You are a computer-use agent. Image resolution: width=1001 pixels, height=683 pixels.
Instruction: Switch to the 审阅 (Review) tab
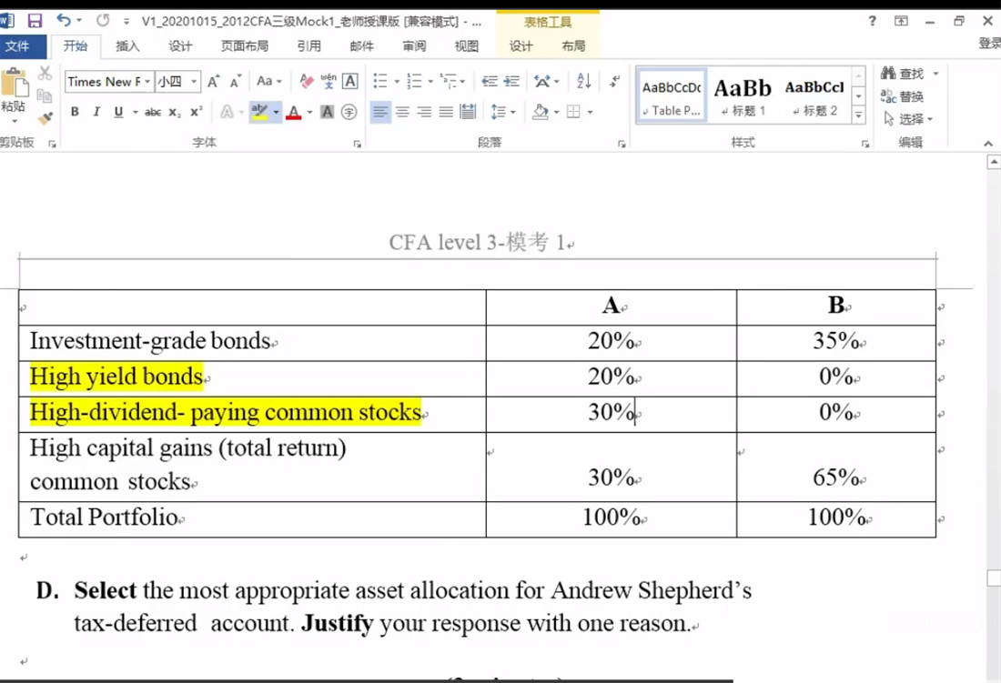click(x=414, y=46)
